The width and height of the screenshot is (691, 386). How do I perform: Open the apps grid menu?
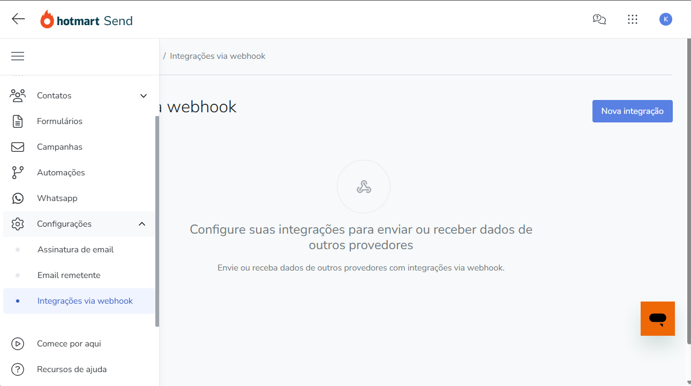(x=633, y=19)
